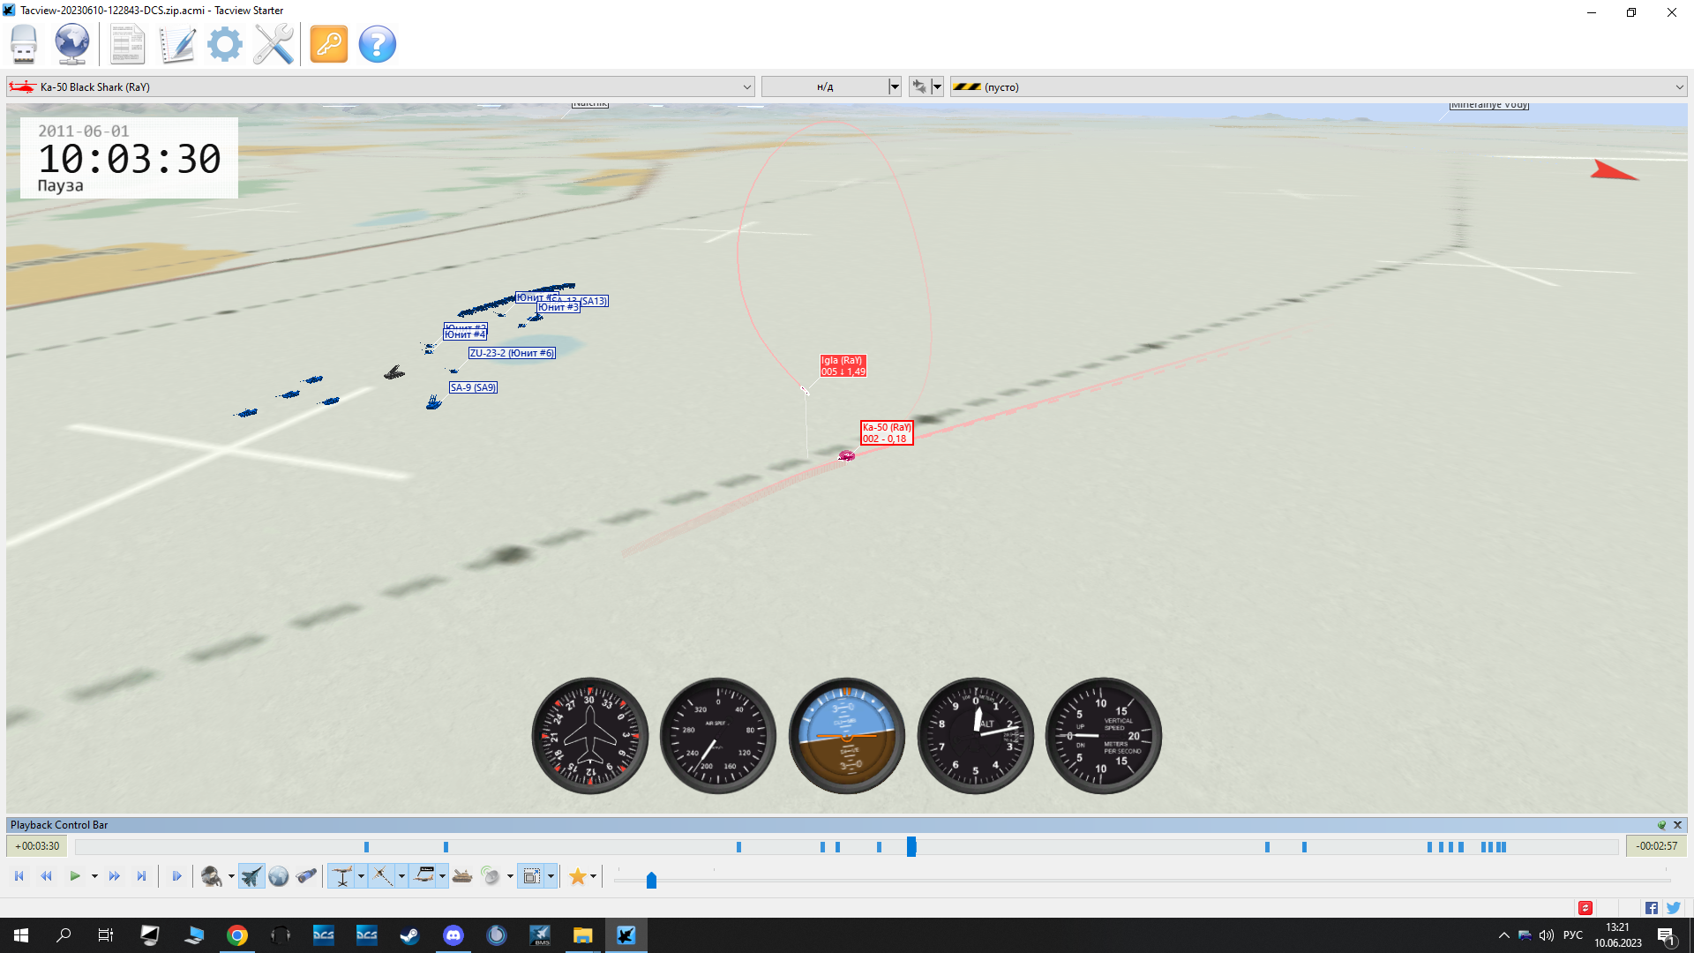Toggle the fighter jet external view icon
This screenshot has width=1694, height=953.
click(x=251, y=876)
